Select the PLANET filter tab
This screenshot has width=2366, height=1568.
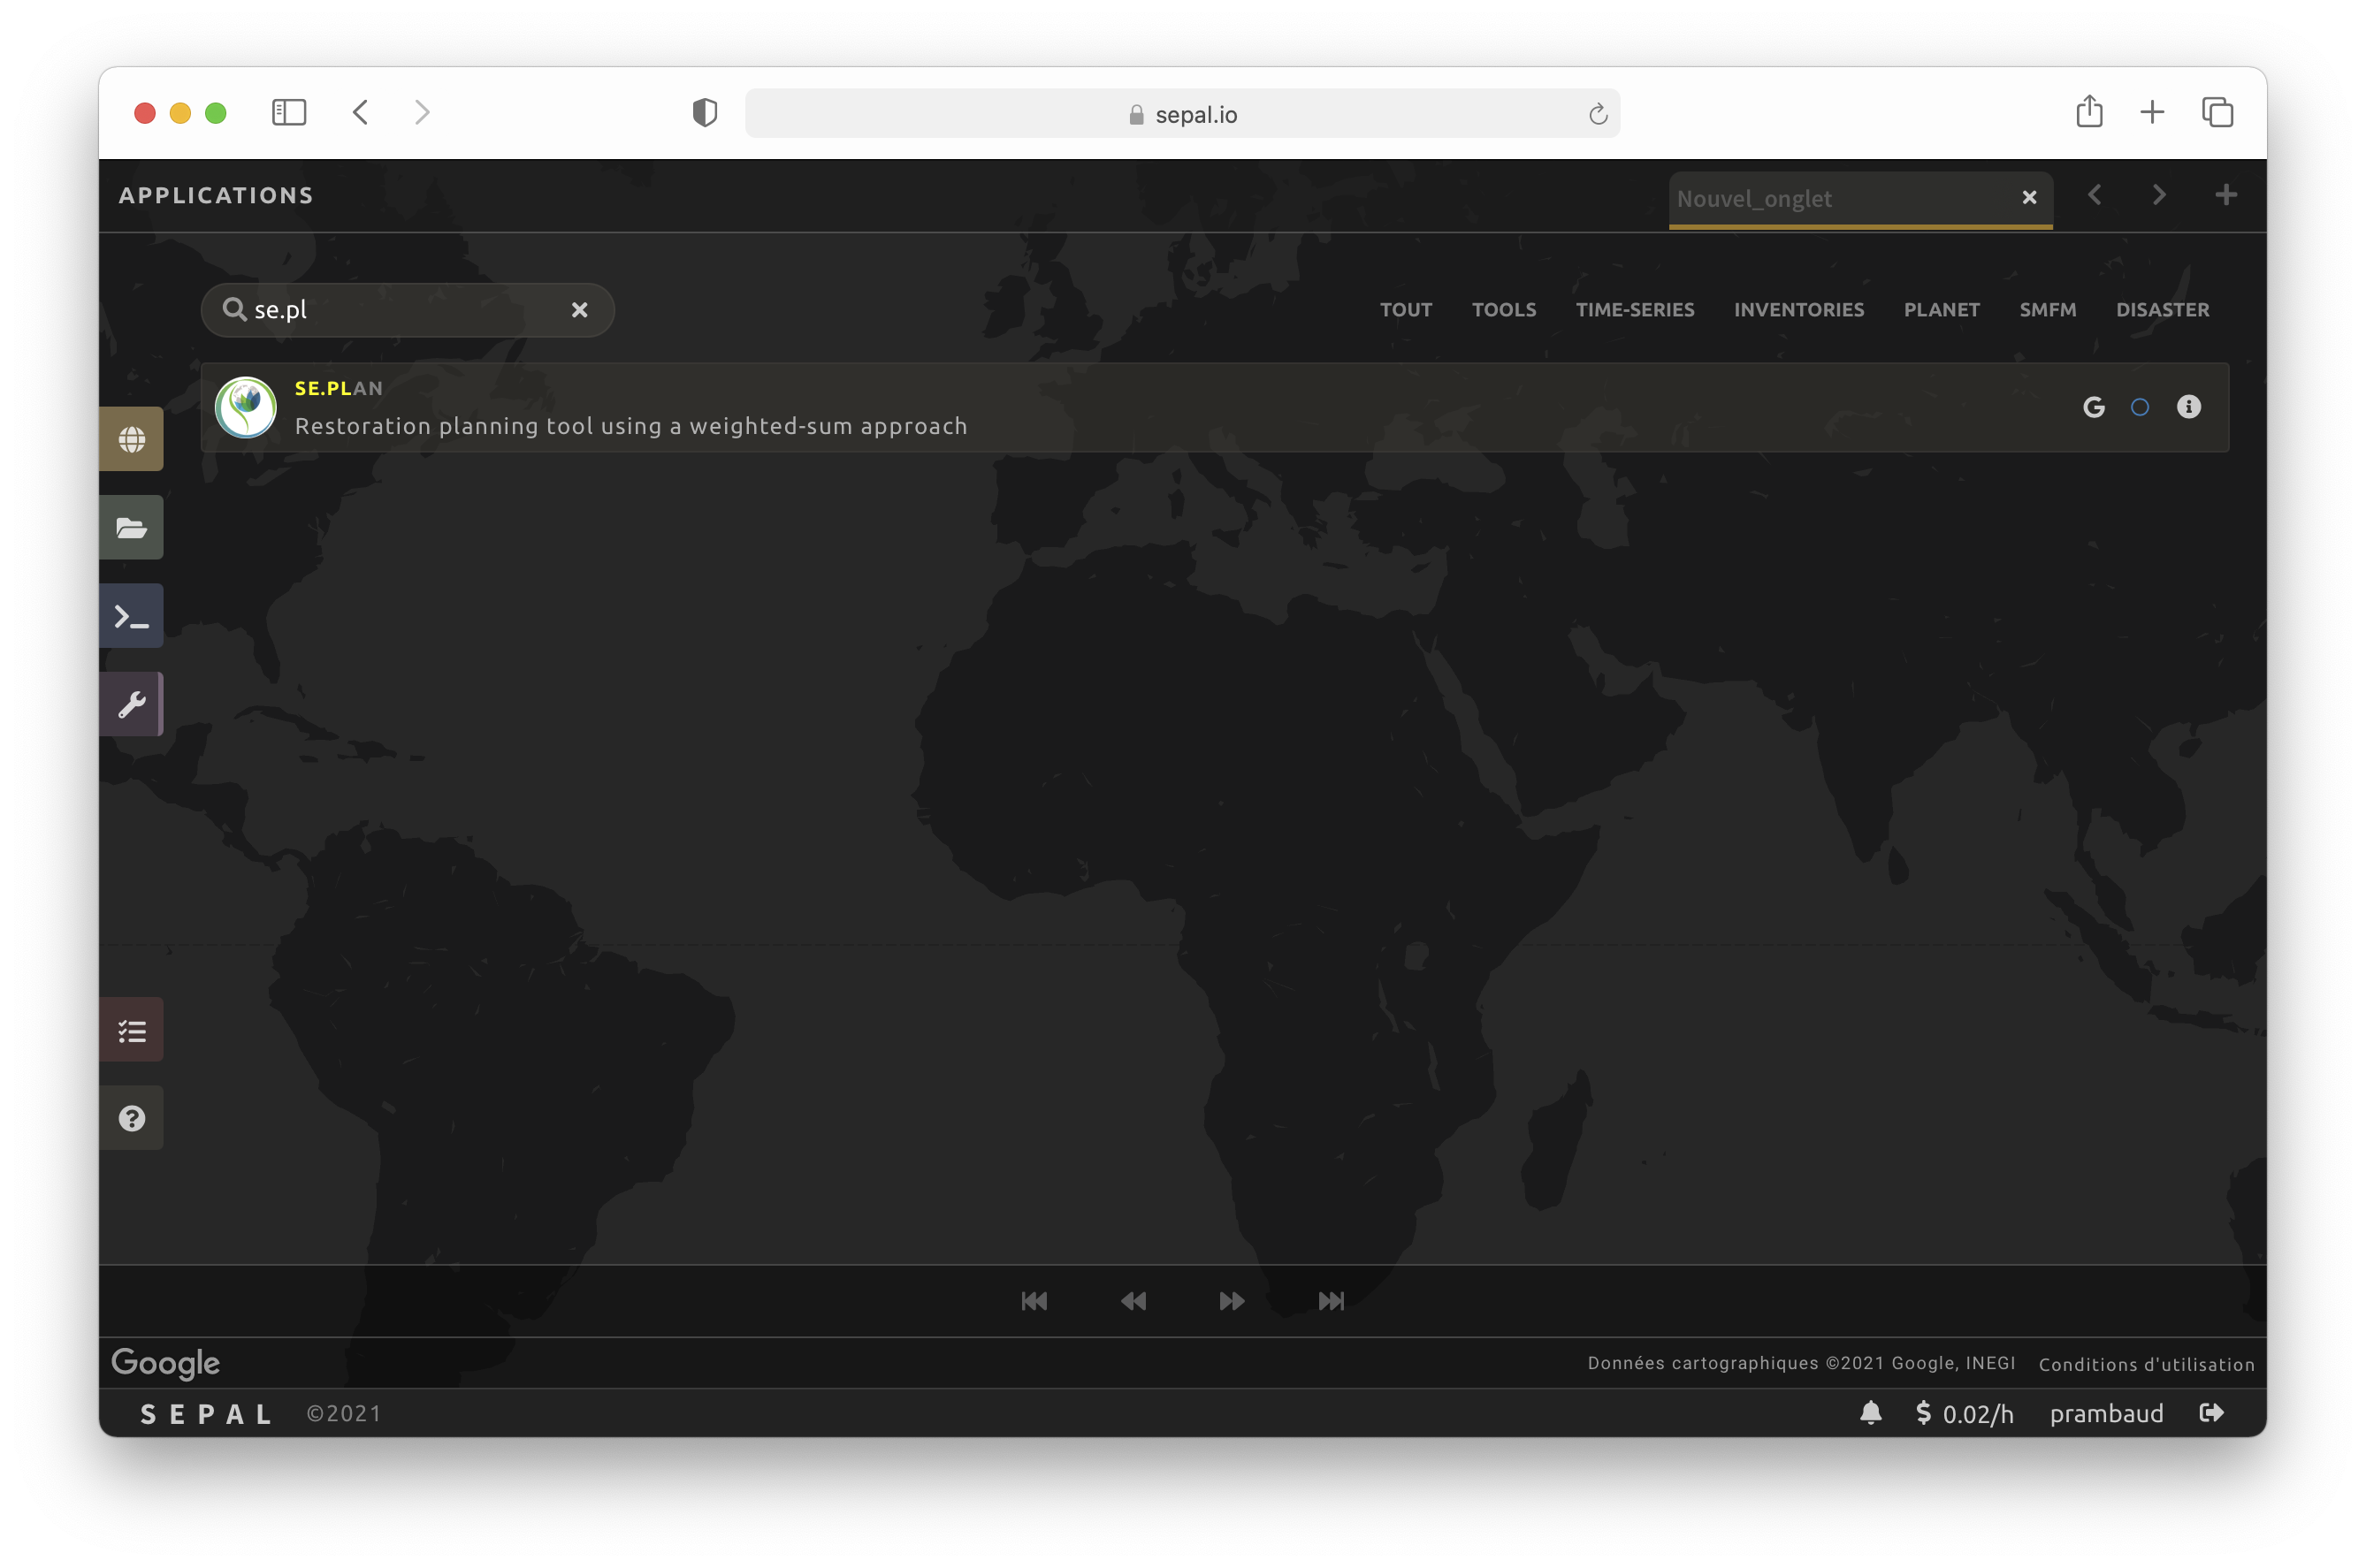pos(1940,310)
